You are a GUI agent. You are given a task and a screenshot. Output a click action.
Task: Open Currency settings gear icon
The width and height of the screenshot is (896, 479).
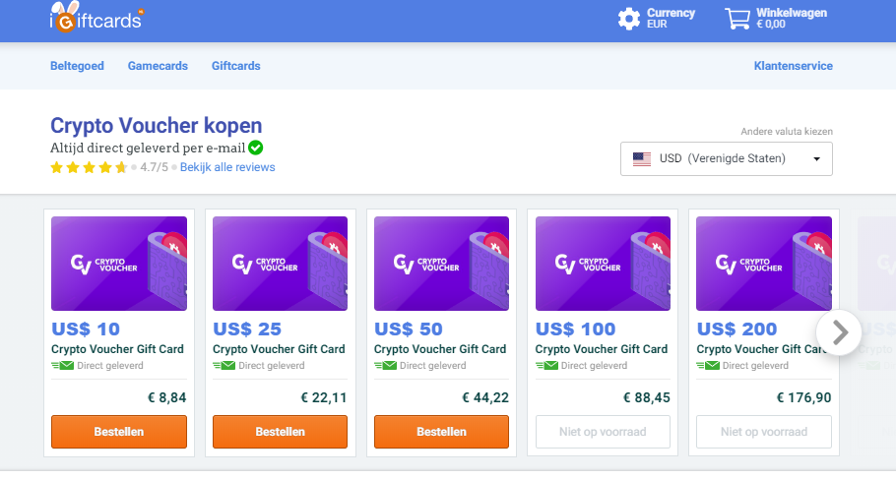click(628, 19)
